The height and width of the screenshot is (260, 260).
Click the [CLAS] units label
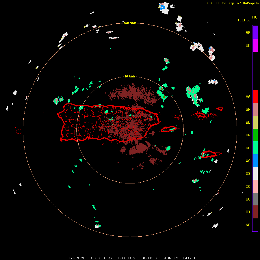(x=244, y=20)
